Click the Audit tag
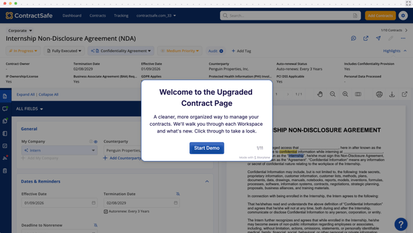 pos(216,51)
